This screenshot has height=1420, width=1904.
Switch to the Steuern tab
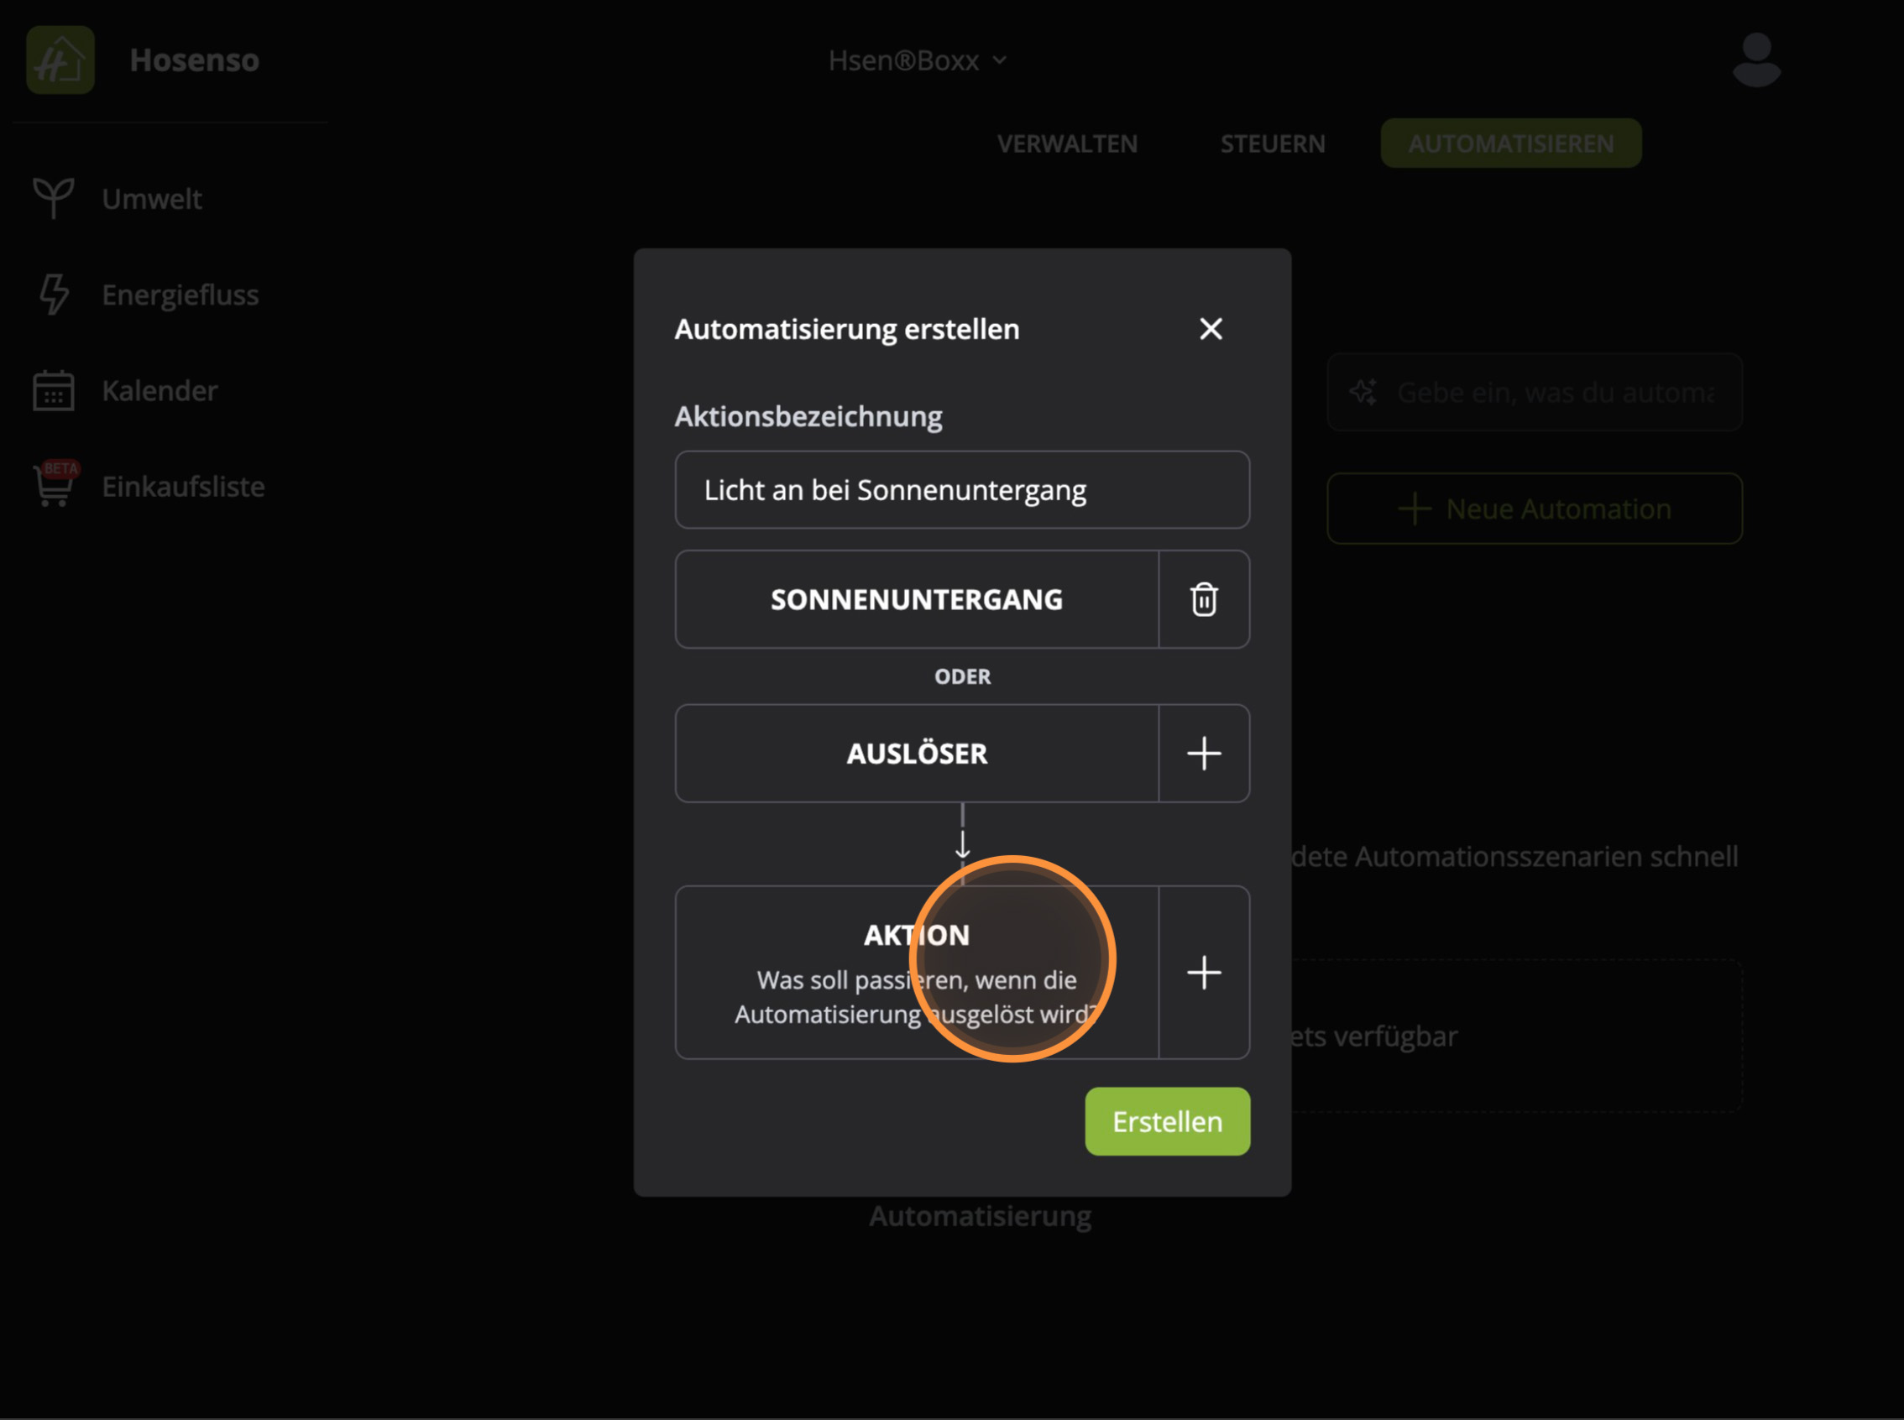coord(1272,144)
